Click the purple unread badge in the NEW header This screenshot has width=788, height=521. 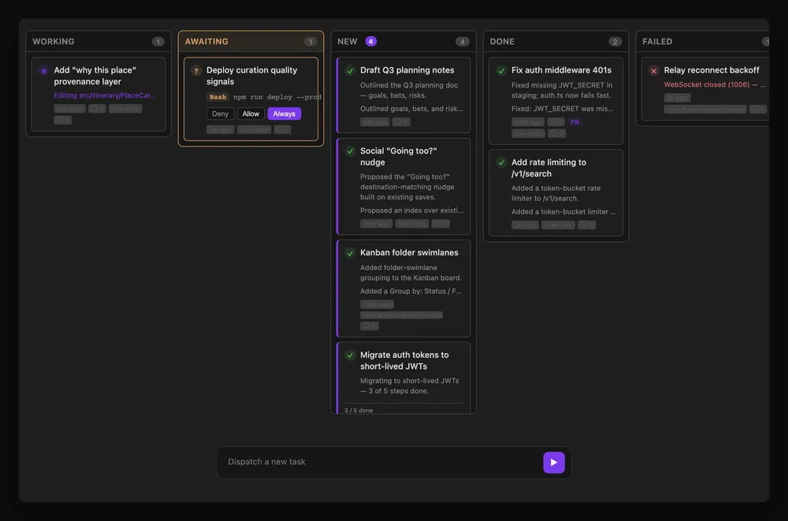pos(371,41)
